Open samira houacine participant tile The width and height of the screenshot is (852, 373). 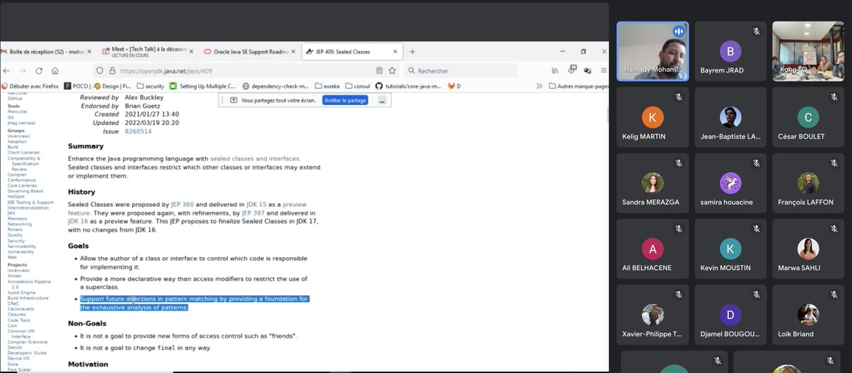coord(731,183)
